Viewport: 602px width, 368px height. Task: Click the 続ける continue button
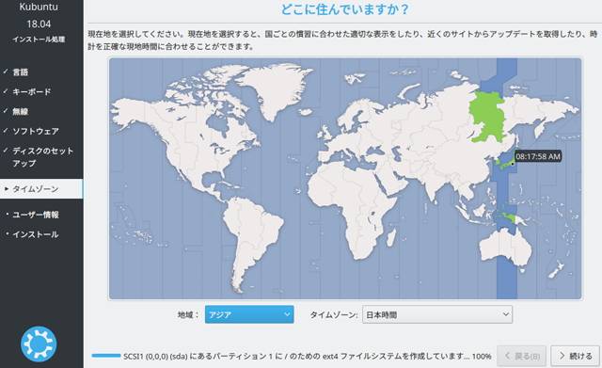pos(575,356)
